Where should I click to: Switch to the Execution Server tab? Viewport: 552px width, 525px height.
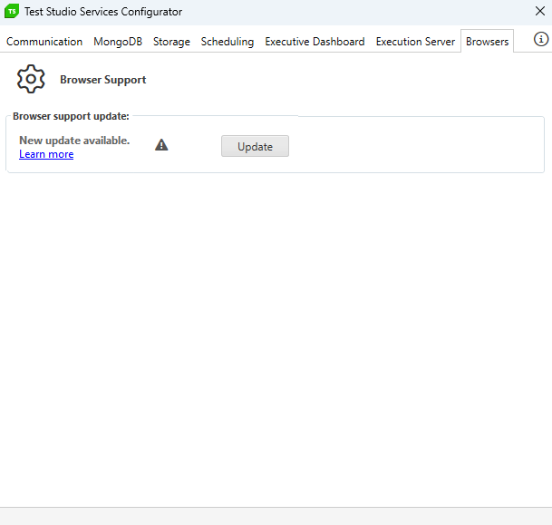(x=415, y=42)
